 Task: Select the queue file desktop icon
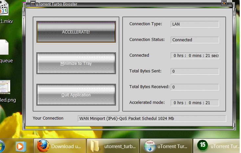tap(6, 51)
